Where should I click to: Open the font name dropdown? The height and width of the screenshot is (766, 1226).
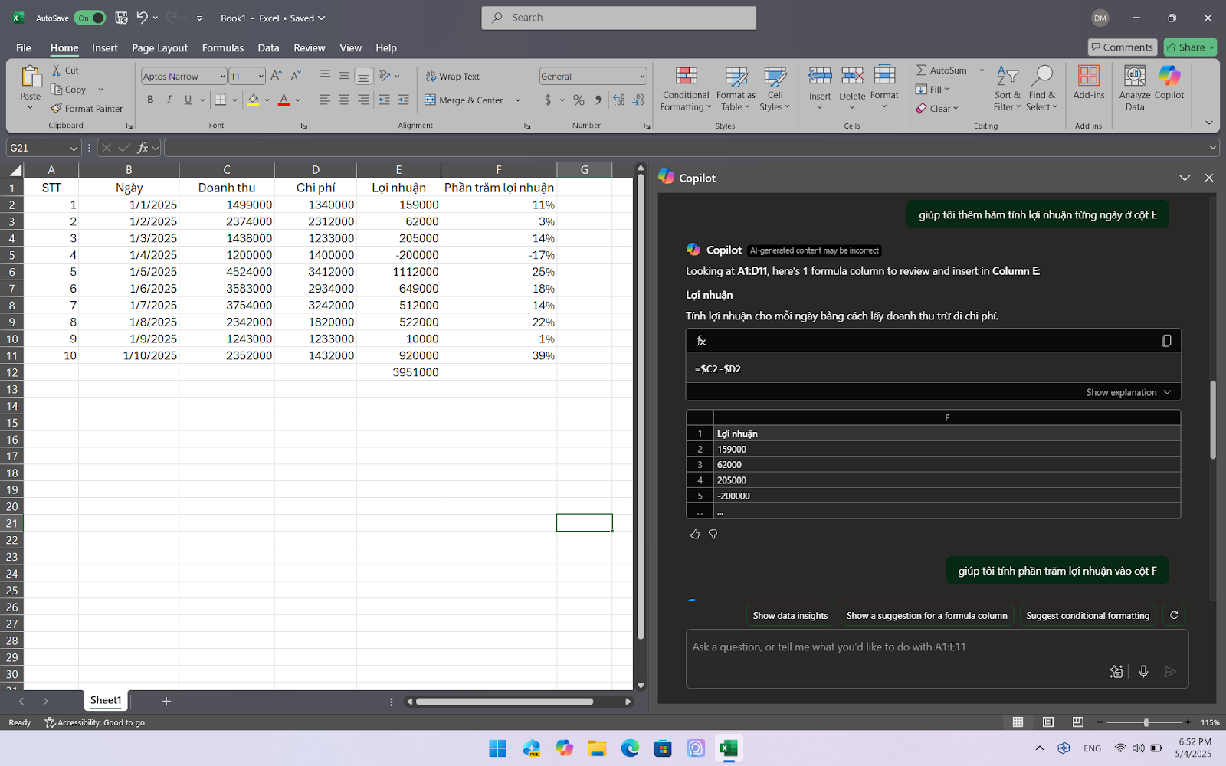tap(222, 77)
